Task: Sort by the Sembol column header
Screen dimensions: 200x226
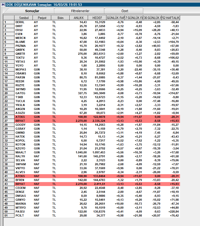Action: [x=24, y=18]
